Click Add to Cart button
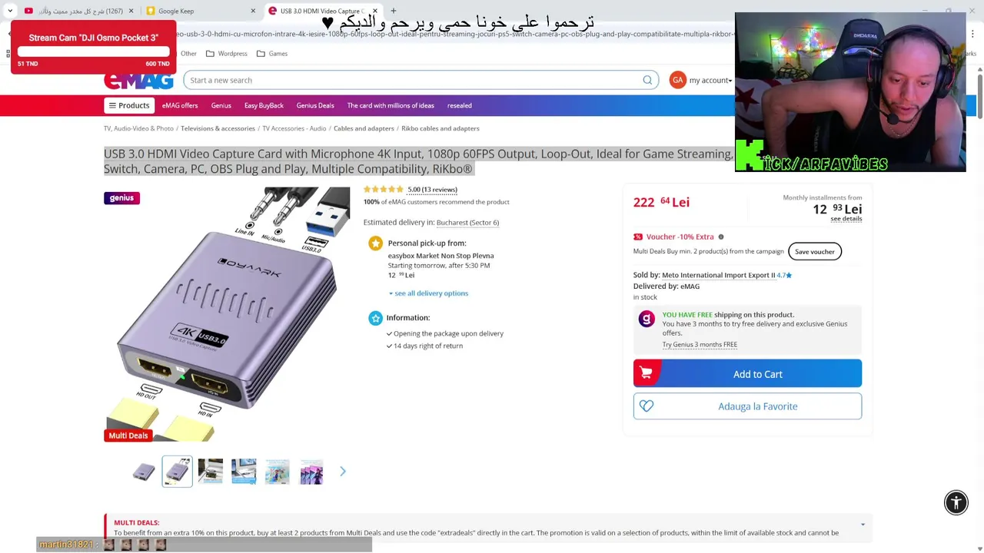Viewport: 984px width, 553px height. point(747,374)
